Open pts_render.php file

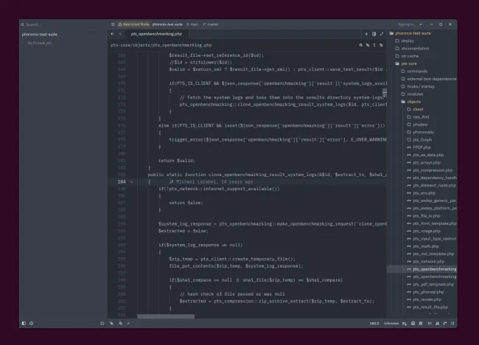pos(424,299)
